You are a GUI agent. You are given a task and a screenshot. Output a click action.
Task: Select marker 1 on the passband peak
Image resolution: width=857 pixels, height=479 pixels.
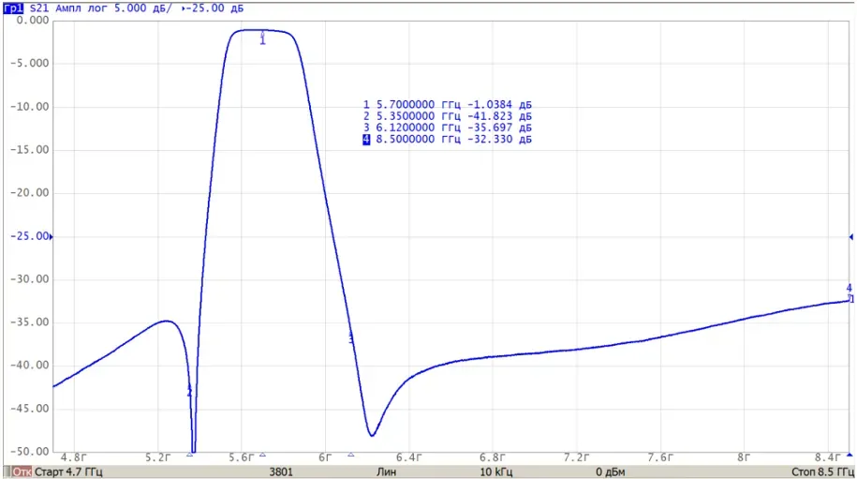coord(263,38)
